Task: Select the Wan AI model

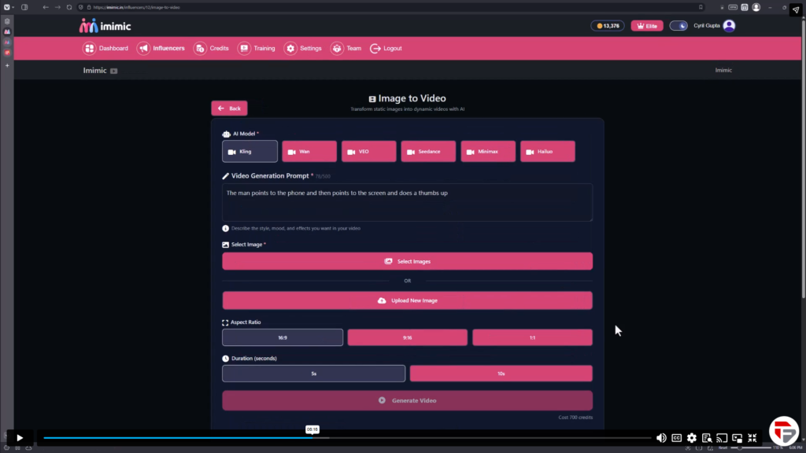Action: point(309,151)
